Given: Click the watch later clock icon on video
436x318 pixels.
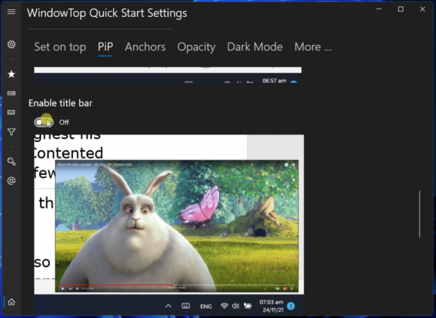Looking at the screenshot, I should (x=286, y=165).
